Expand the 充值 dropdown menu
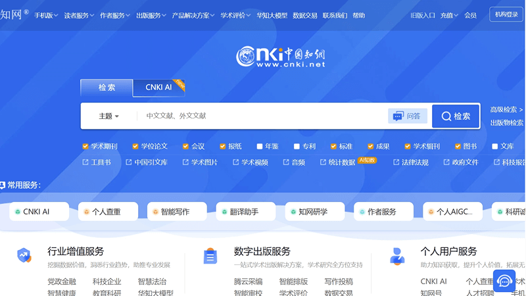The width and height of the screenshot is (526, 296). (x=449, y=15)
